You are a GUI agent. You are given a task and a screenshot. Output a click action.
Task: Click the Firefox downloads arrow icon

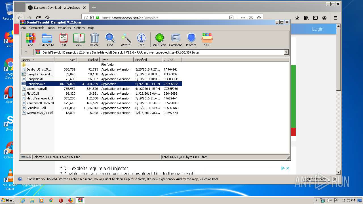point(297,18)
